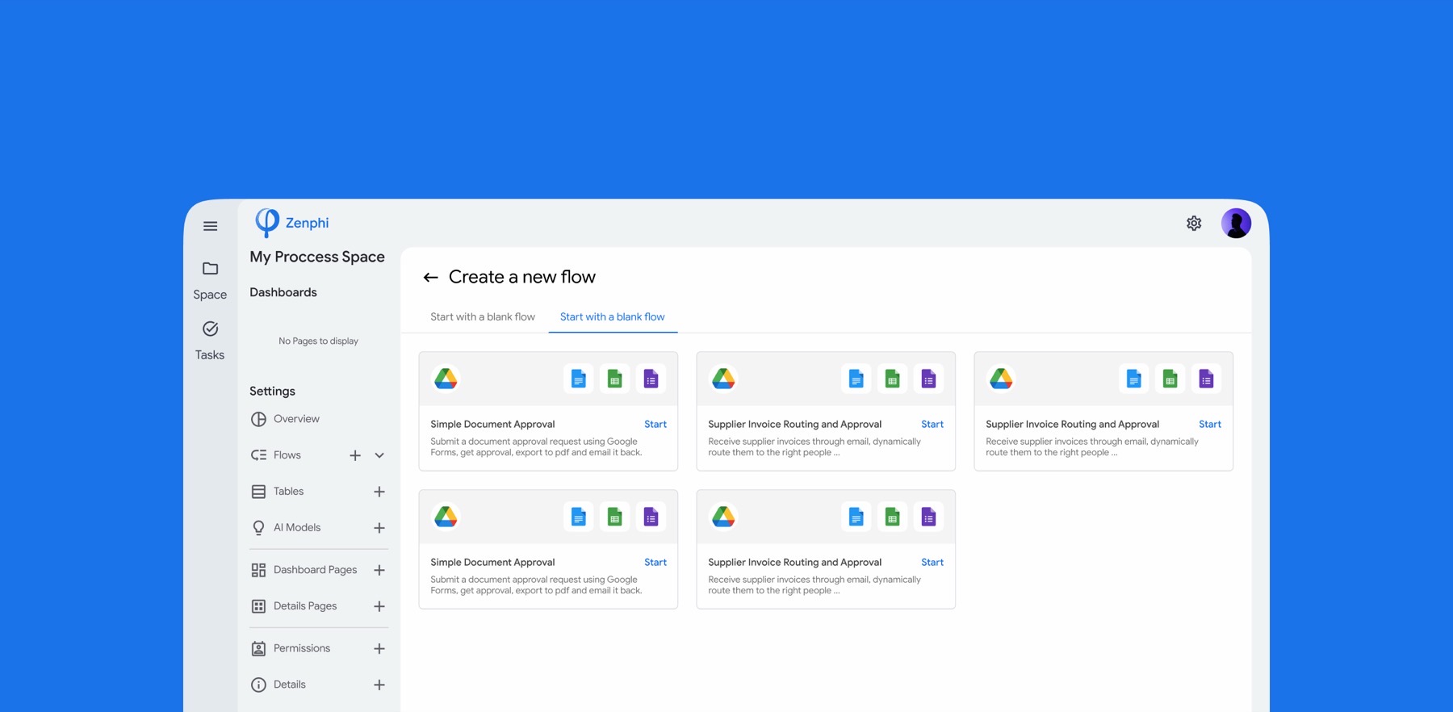Click Google Docs icon on lower Simple Document Approval card
Viewport: 1453px width, 712px height.
[579, 517]
